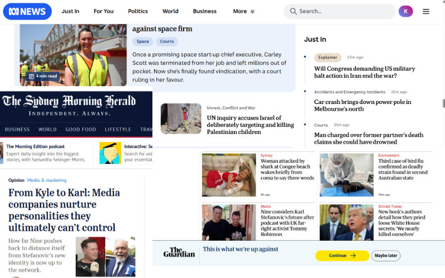The image size is (445, 278).
Task: Open For You nav item
Action: click(103, 11)
